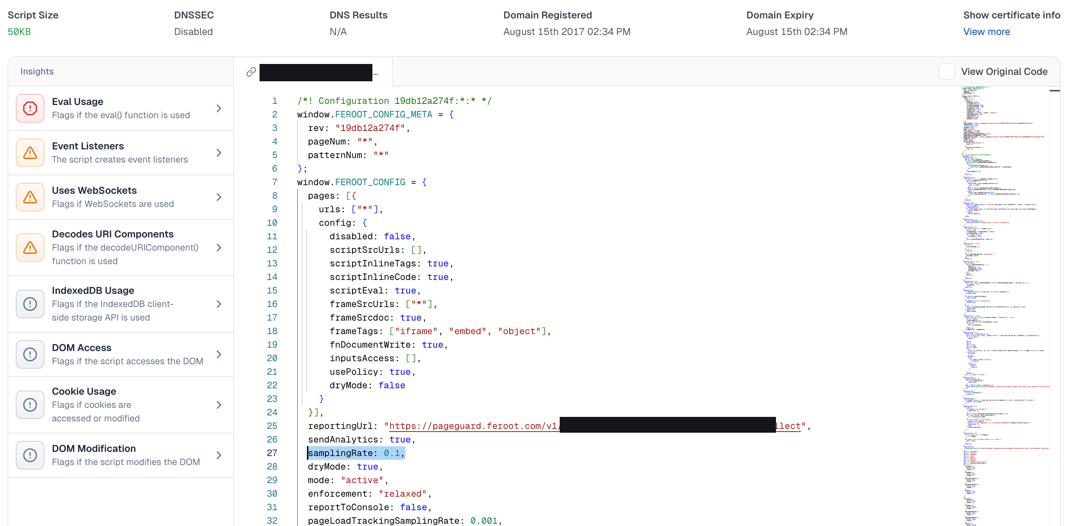Viewport: 1078px width, 526px height.
Task: Click the reportToConsole: false line
Action: [x=369, y=507]
